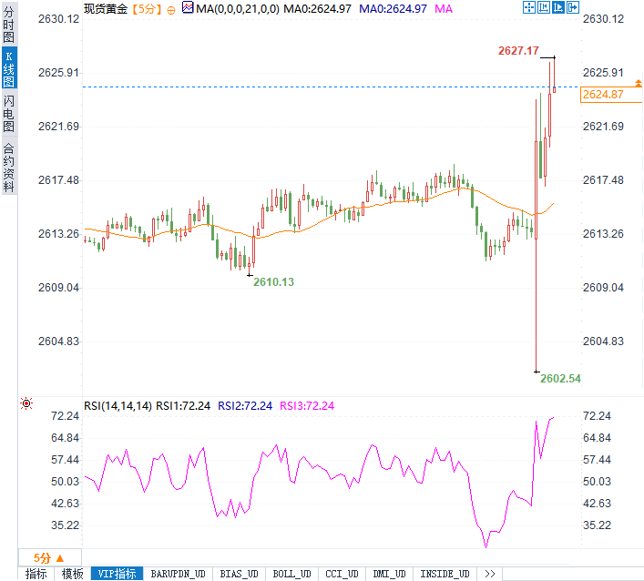Image resolution: width=644 pixels, height=581 pixels.
Task: Select the VIP指标 tab
Action: 118,574
